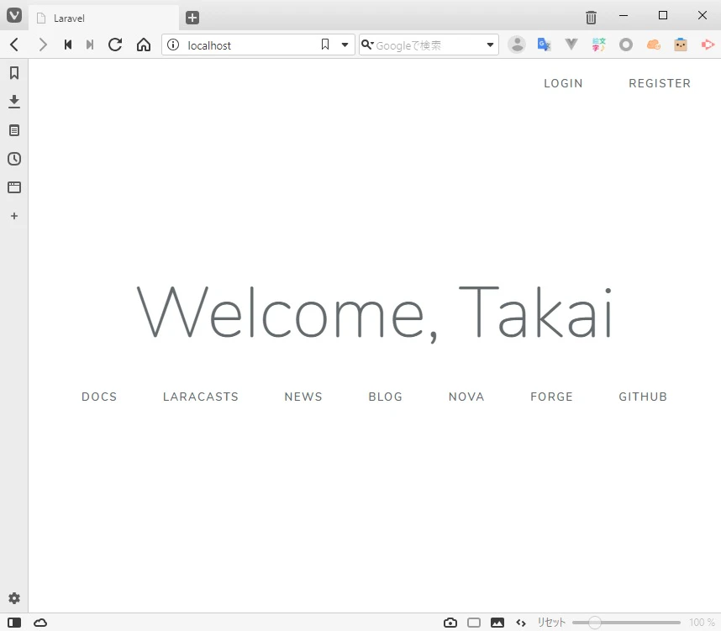This screenshot has height=631, width=721.
Task: Reload the current page
Action: pos(115,45)
